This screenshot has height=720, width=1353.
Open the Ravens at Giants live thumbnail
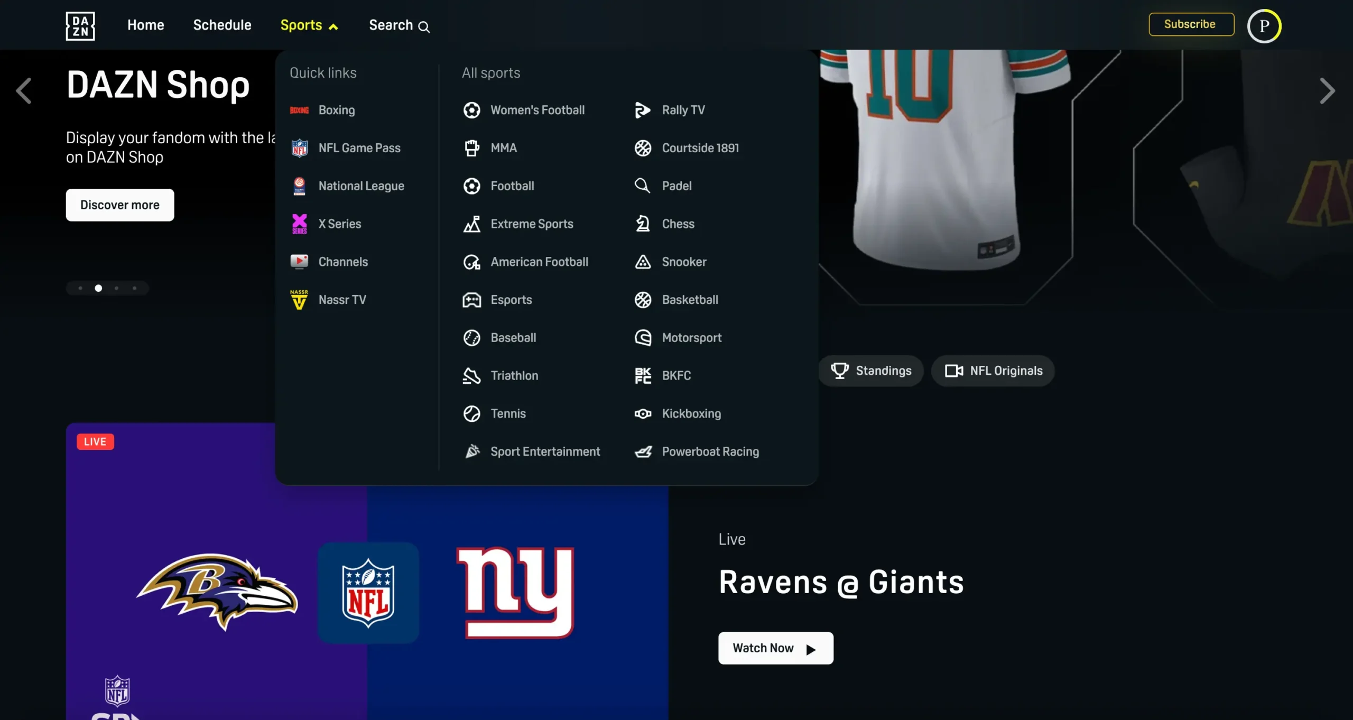pyautogui.click(x=367, y=581)
